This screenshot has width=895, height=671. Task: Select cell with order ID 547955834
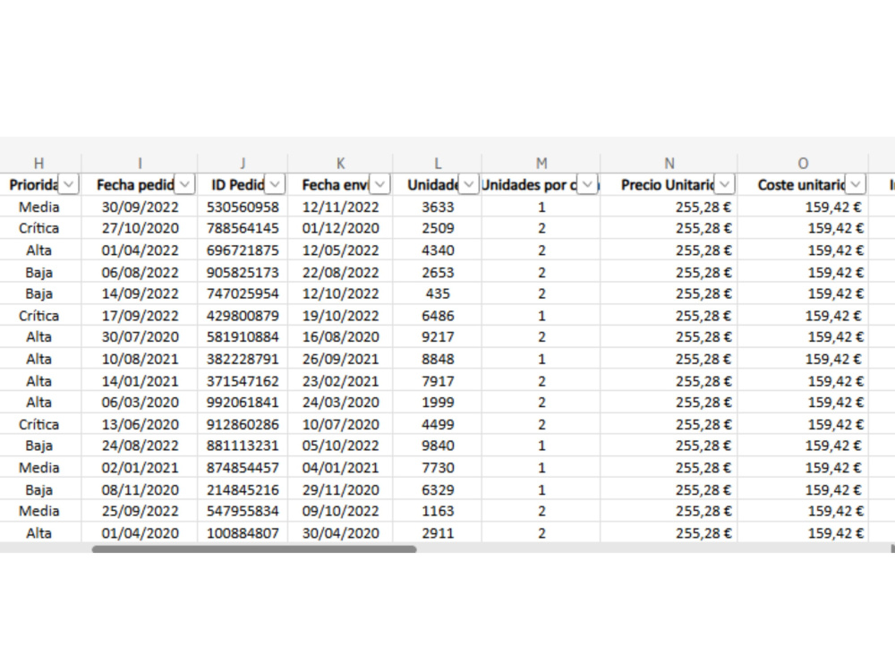243,511
